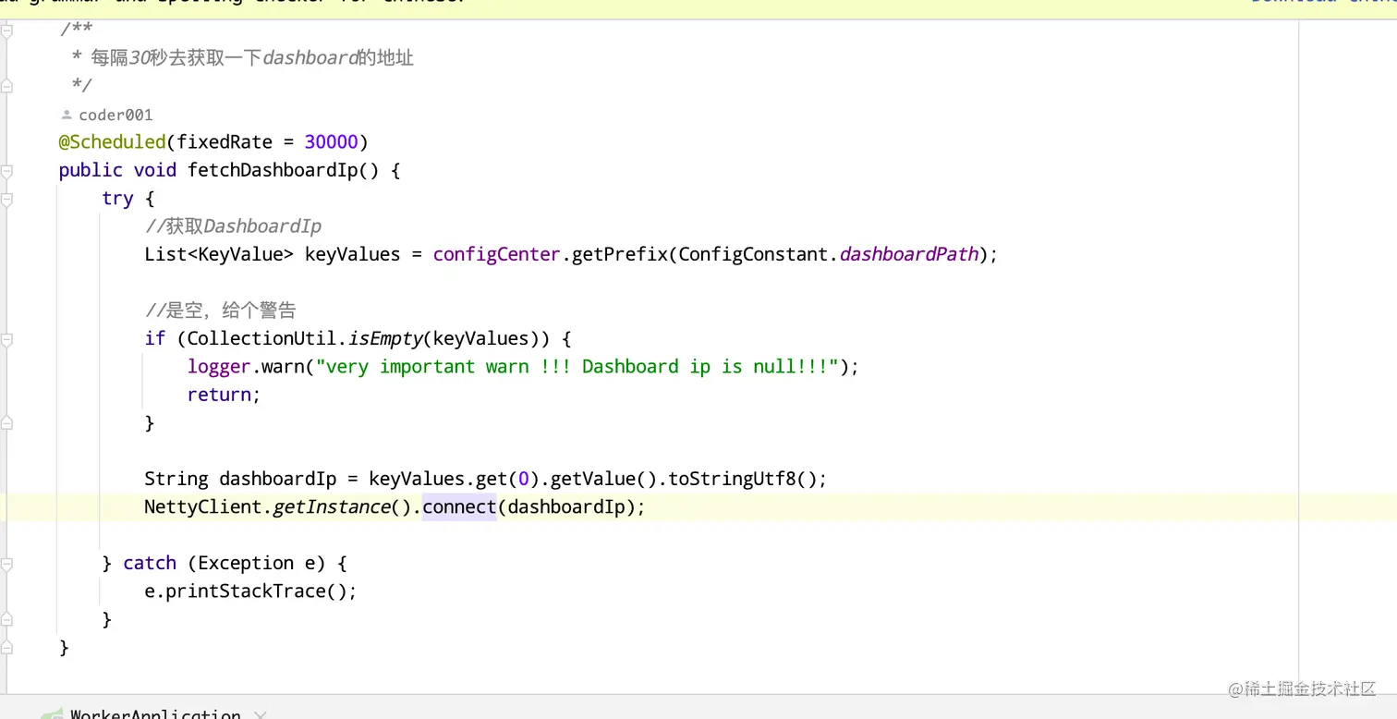This screenshot has height=719, width=1397.
Task: Click the warn method call
Action: click(284, 367)
